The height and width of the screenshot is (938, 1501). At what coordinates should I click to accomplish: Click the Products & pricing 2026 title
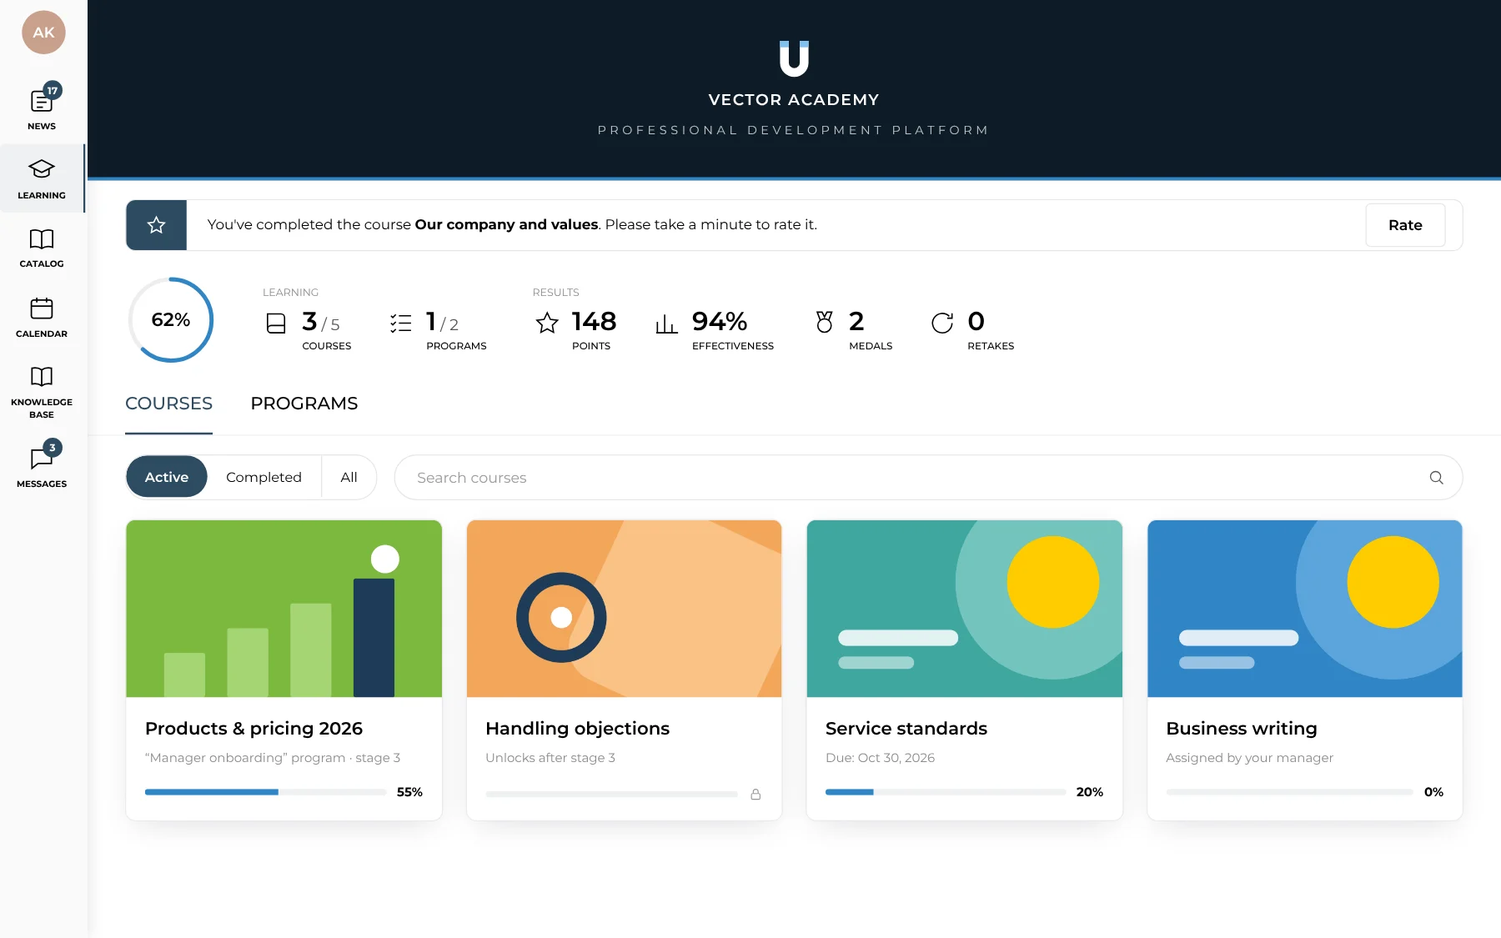(x=254, y=729)
